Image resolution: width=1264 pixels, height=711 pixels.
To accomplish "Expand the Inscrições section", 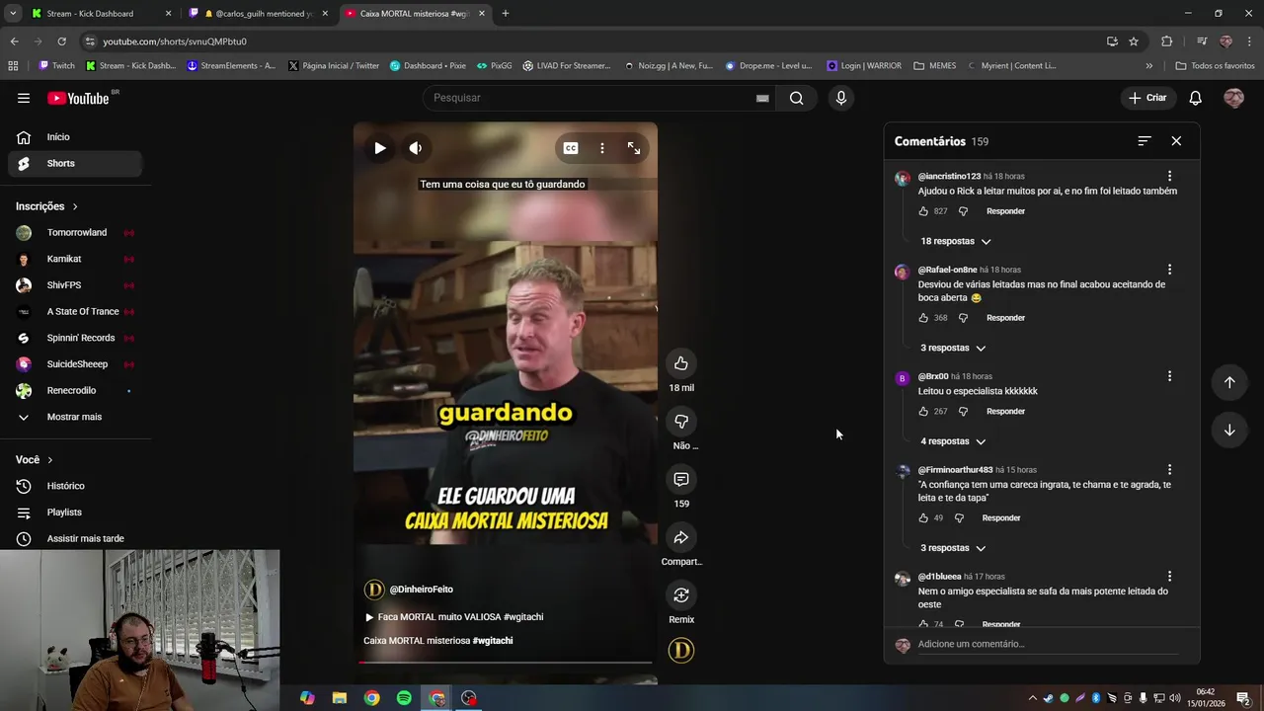I will (46, 206).
